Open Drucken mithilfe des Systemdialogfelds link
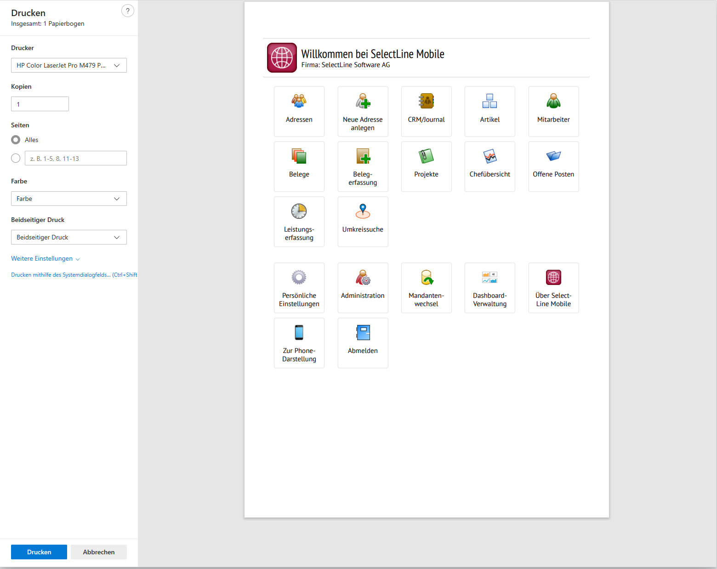Screen dimensions: 717x569 coord(74,275)
